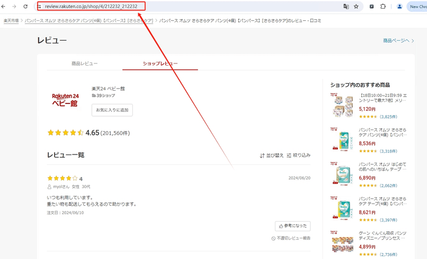Open the Chrome profile avatar
This screenshot has width=427, height=259.
[399, 6]
